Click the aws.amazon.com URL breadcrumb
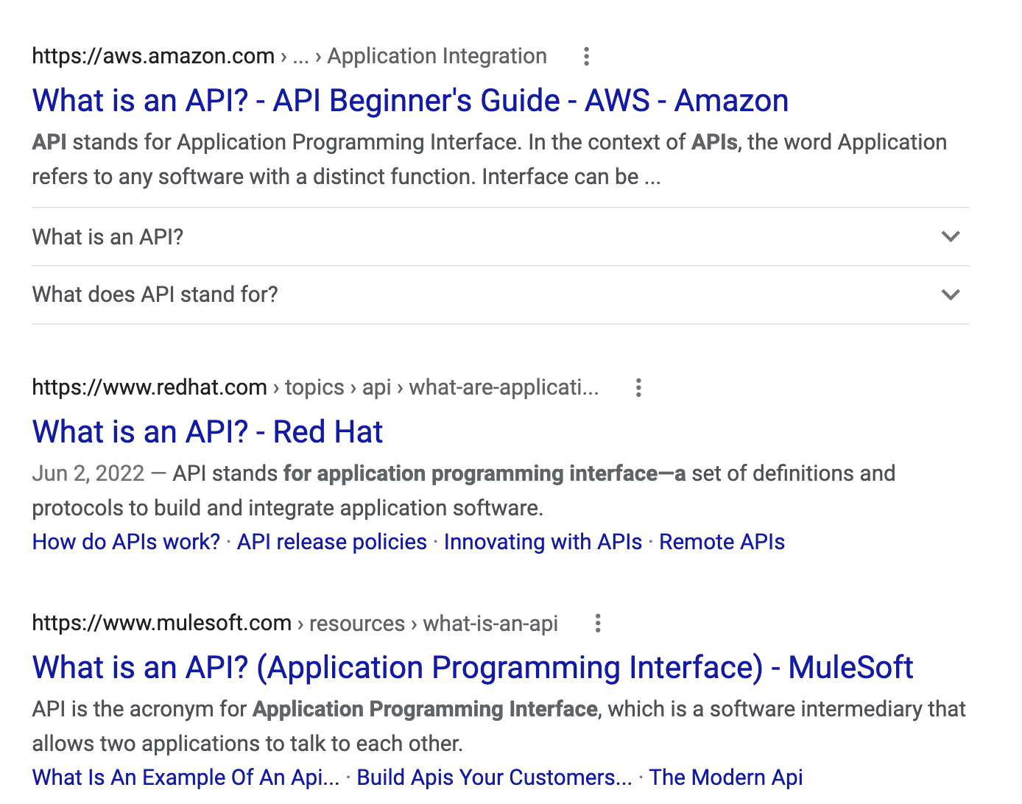The width and height of the screenshot is (1022, 804). pos(153,56)
